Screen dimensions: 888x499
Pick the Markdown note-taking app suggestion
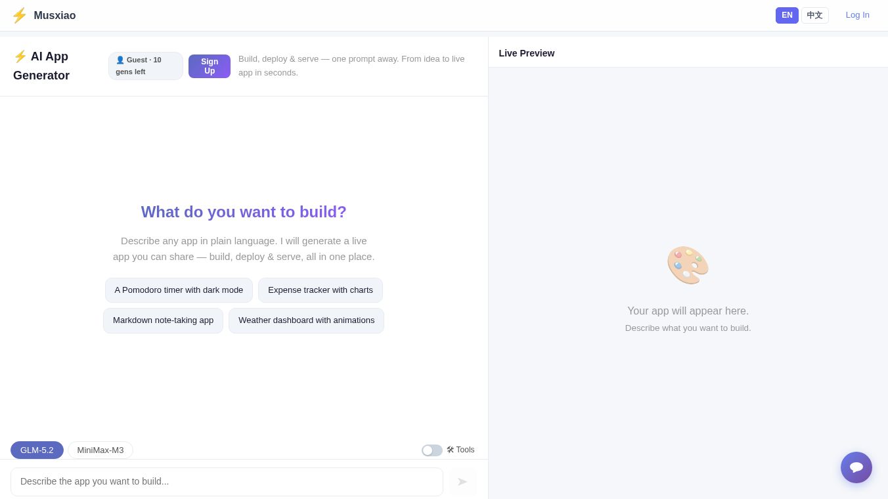(164, 320)
